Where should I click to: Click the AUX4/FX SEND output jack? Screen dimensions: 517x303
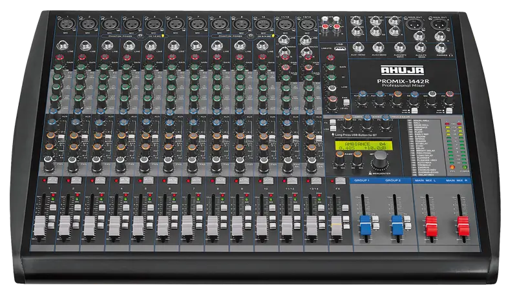coord(420,47)
